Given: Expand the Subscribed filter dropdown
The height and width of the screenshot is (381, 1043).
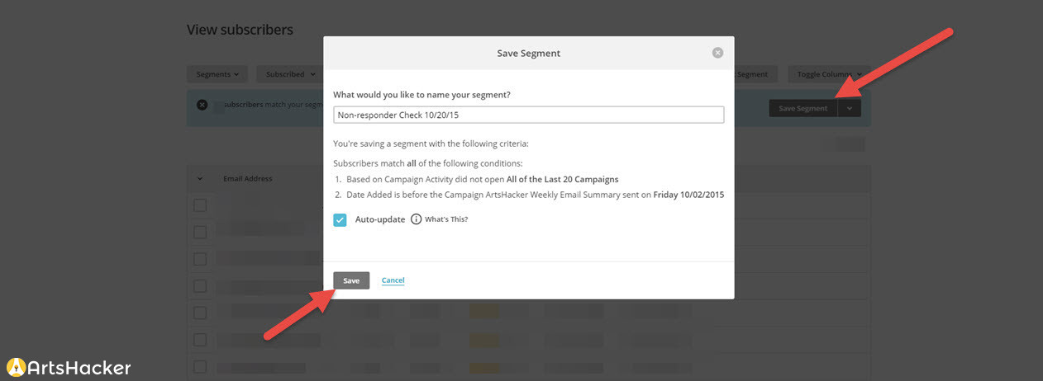Looking at the screenshot, I should 289,74.
